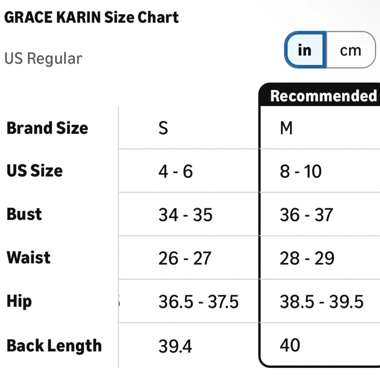Select the 38.5 - 39.5 hip measurement
This screenshot has height=380, width=380.
click(x=321, y=302)
